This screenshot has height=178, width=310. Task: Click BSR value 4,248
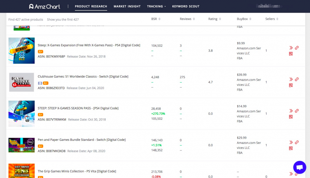155,77
